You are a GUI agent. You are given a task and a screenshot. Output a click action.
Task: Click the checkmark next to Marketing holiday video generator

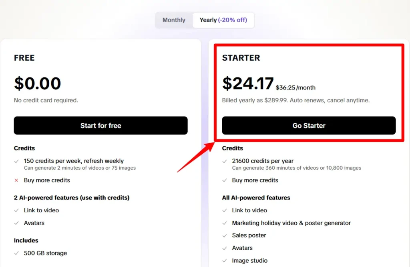[225, 223]
